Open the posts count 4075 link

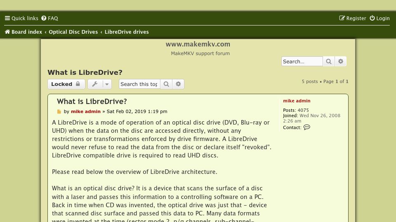coord(303,110)
